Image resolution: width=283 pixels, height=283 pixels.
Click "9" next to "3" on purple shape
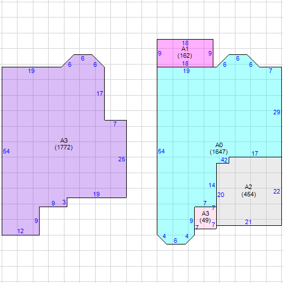53,203
